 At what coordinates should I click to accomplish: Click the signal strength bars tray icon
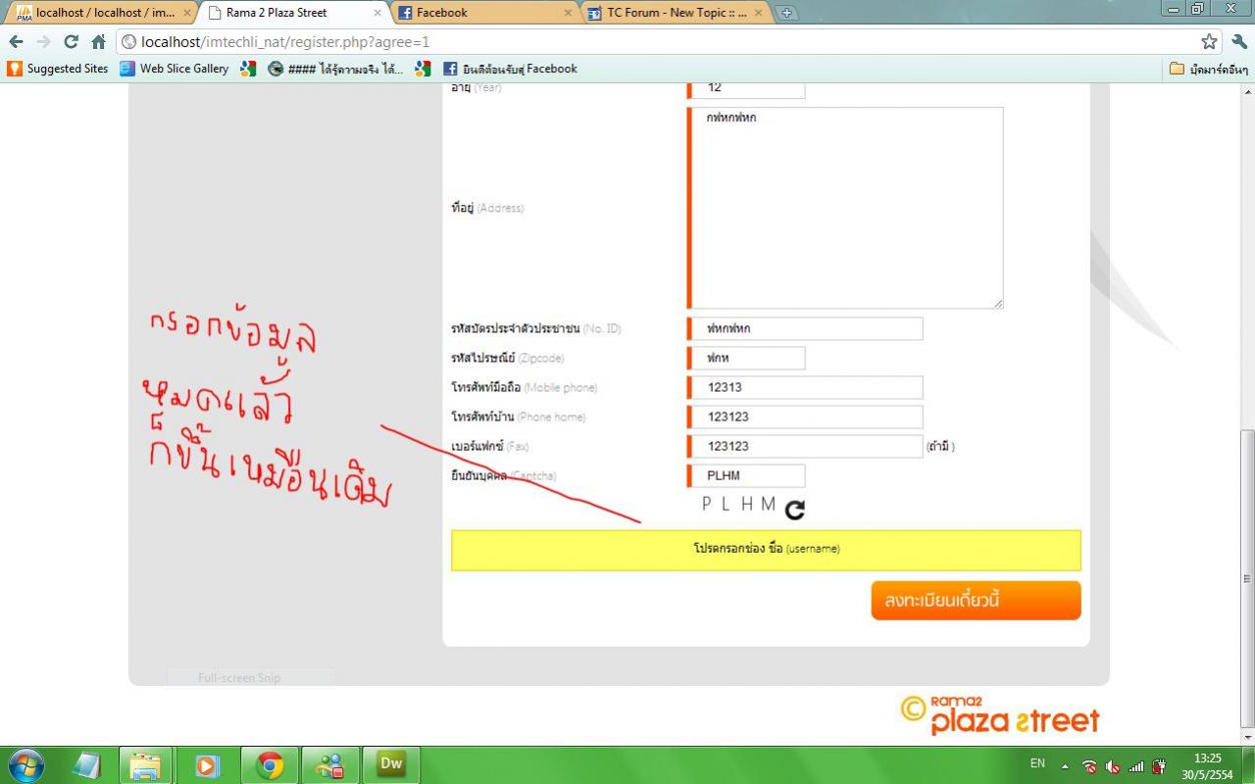click(1136, 766)
